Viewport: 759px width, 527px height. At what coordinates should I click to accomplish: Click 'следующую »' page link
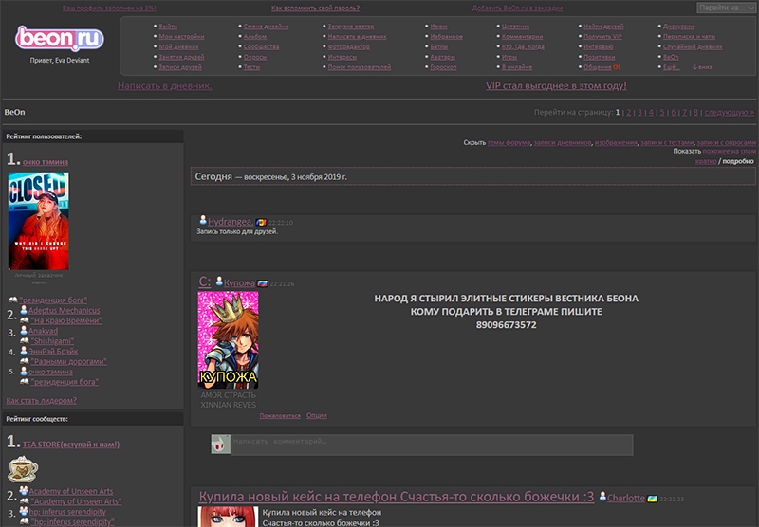pyautogui.click(x=729, y=112)
